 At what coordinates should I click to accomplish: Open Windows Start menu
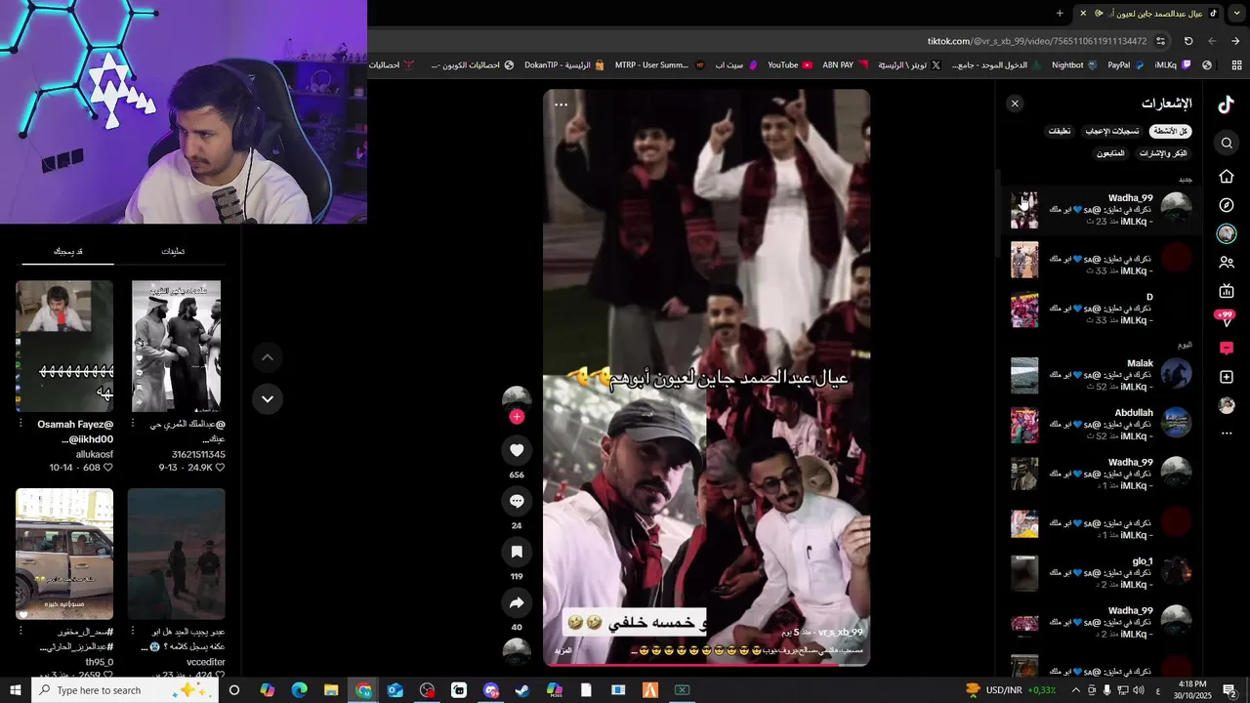pos(16,690)
